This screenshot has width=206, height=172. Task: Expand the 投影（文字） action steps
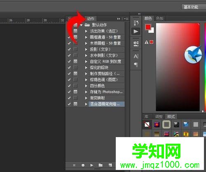(x=86, y=49)
